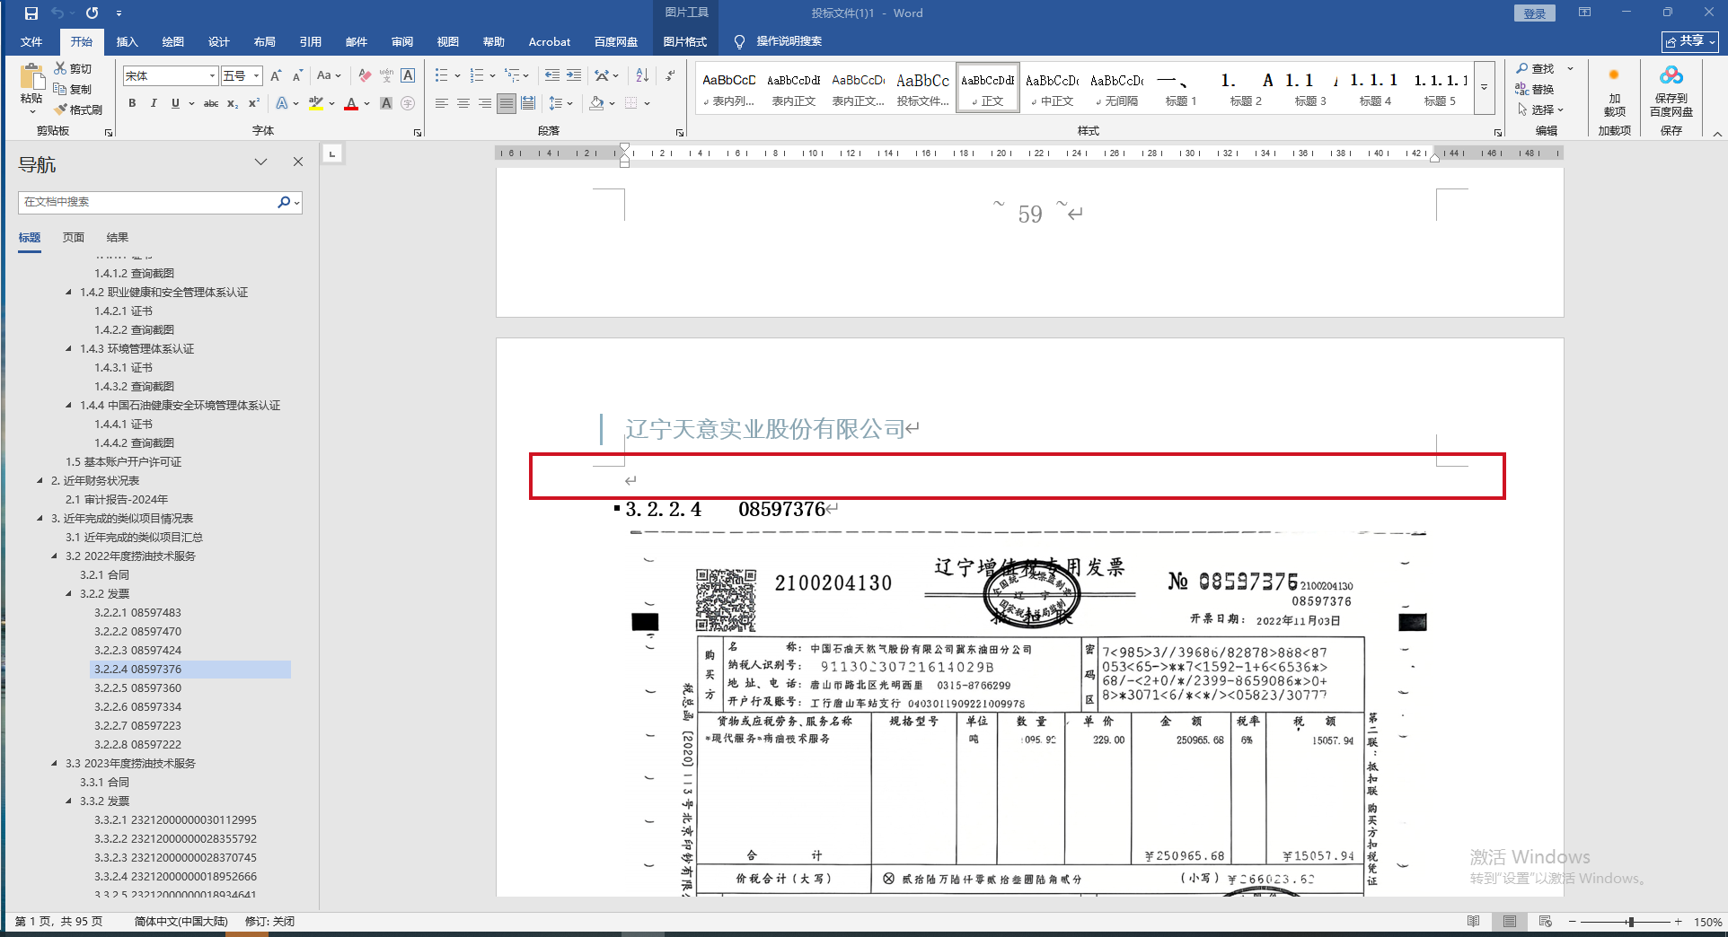Center-align the paragraph
1728x937 pixels.
pyautogui.click(x=463, y=104)
